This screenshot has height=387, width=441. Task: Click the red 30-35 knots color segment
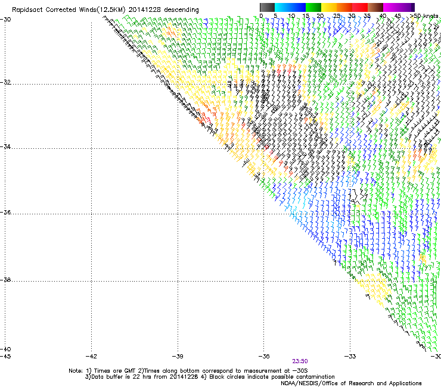pos(360,7)
